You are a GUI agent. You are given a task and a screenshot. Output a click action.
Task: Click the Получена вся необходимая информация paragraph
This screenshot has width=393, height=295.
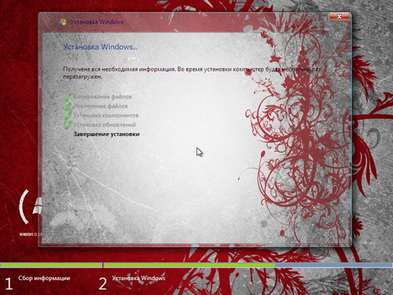(192, 73)
